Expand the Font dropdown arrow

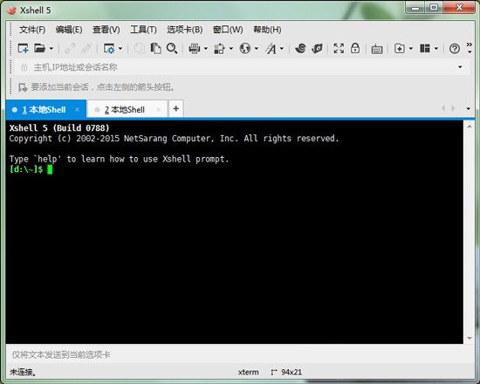[282, 48]
